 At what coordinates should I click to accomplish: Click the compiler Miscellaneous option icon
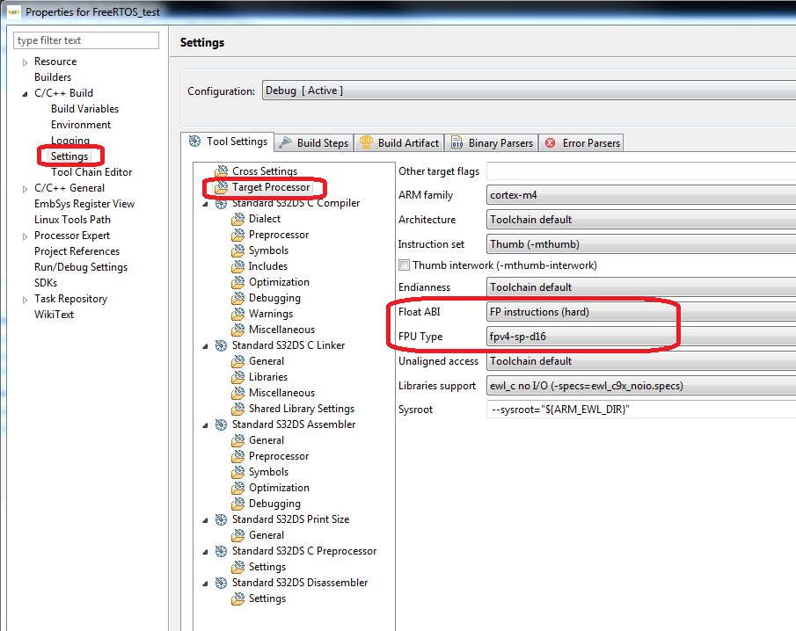coord(237,330)
